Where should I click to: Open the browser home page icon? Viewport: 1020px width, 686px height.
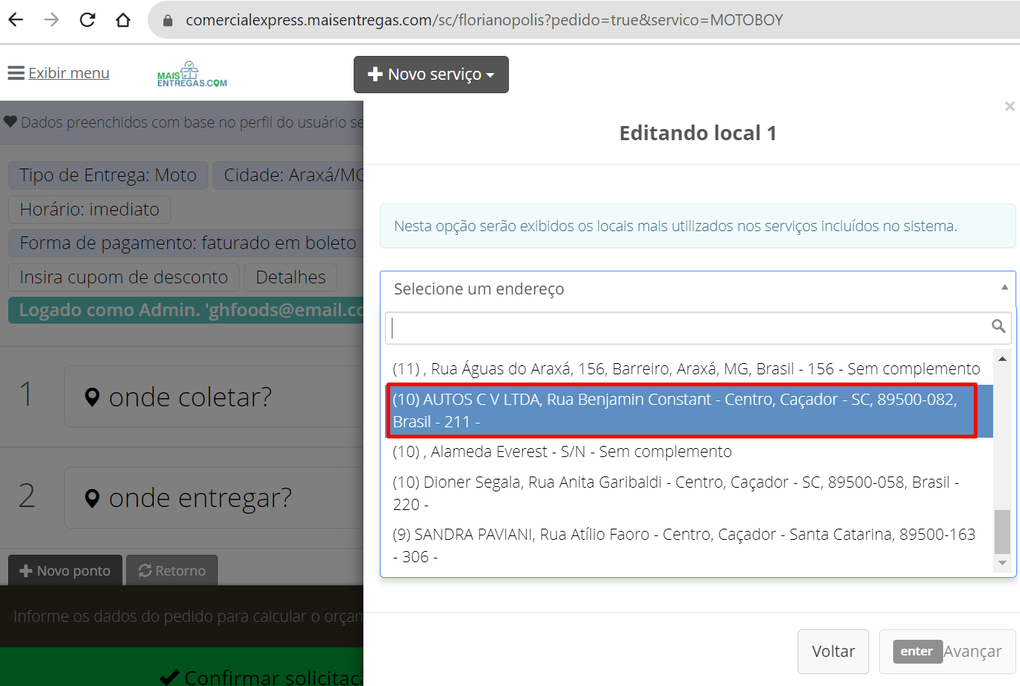(x=123, y=20)
